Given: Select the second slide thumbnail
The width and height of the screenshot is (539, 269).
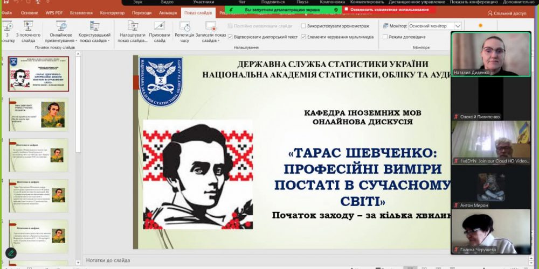Looking at the screenshot, I should pos(38,115).
